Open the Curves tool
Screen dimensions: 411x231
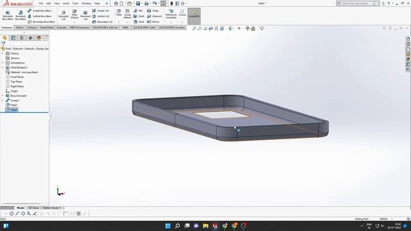coord(182,13)
